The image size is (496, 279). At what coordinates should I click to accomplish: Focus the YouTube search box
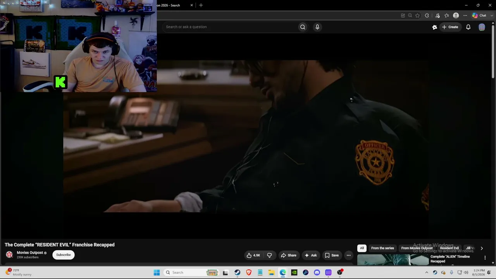(231, 27)
